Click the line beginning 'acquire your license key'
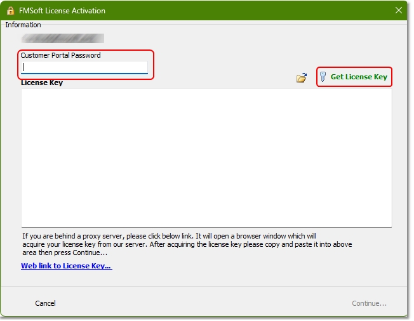 (x=187, y=244)
